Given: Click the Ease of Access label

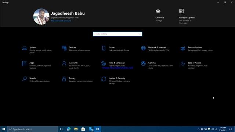Looking at the screenshot, I should (194, 63).
